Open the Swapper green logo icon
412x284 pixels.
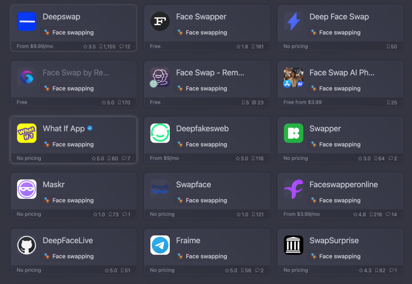click(x=293, y=133)
